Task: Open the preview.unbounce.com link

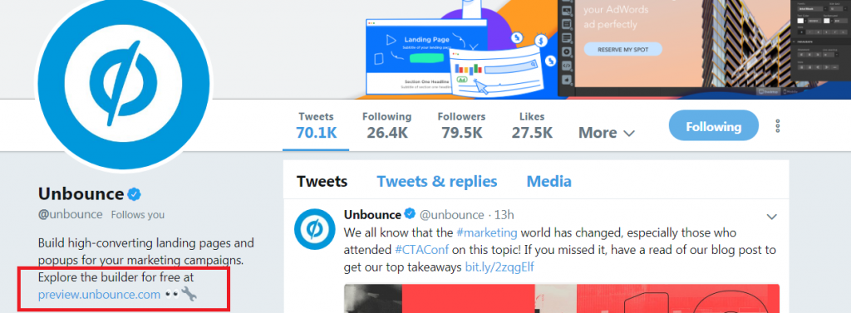Action: 100,295
